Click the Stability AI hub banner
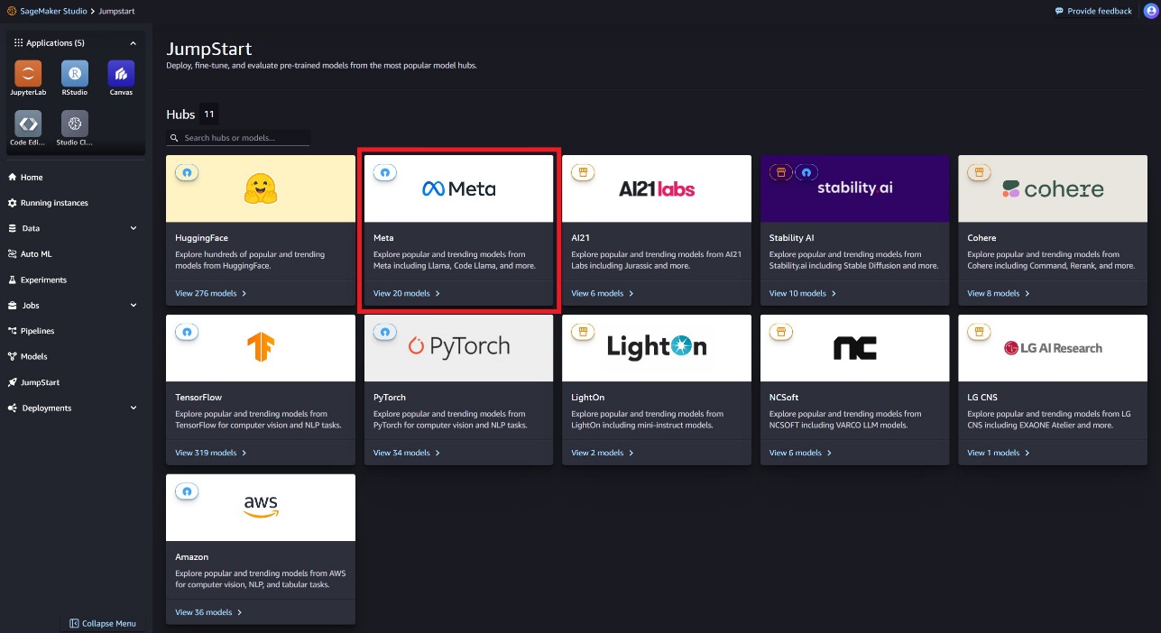 click(855, 188)
